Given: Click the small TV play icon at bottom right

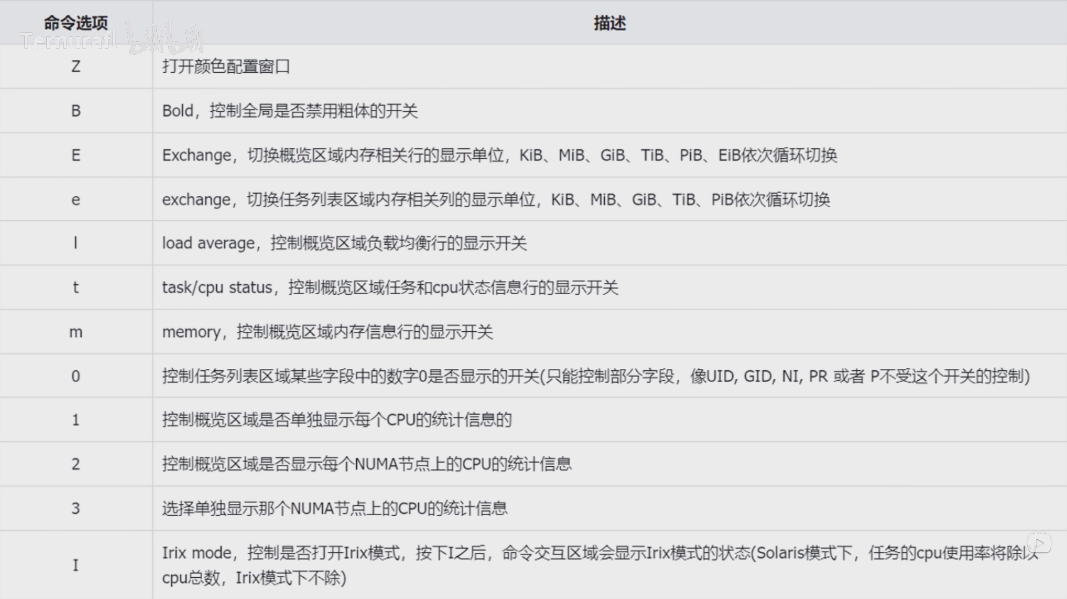Looking at the screenshot, I should tap(1039, 543).
